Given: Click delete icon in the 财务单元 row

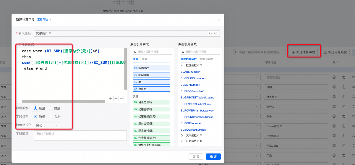Looking at the screenshot, I should (x=344, y=97).
